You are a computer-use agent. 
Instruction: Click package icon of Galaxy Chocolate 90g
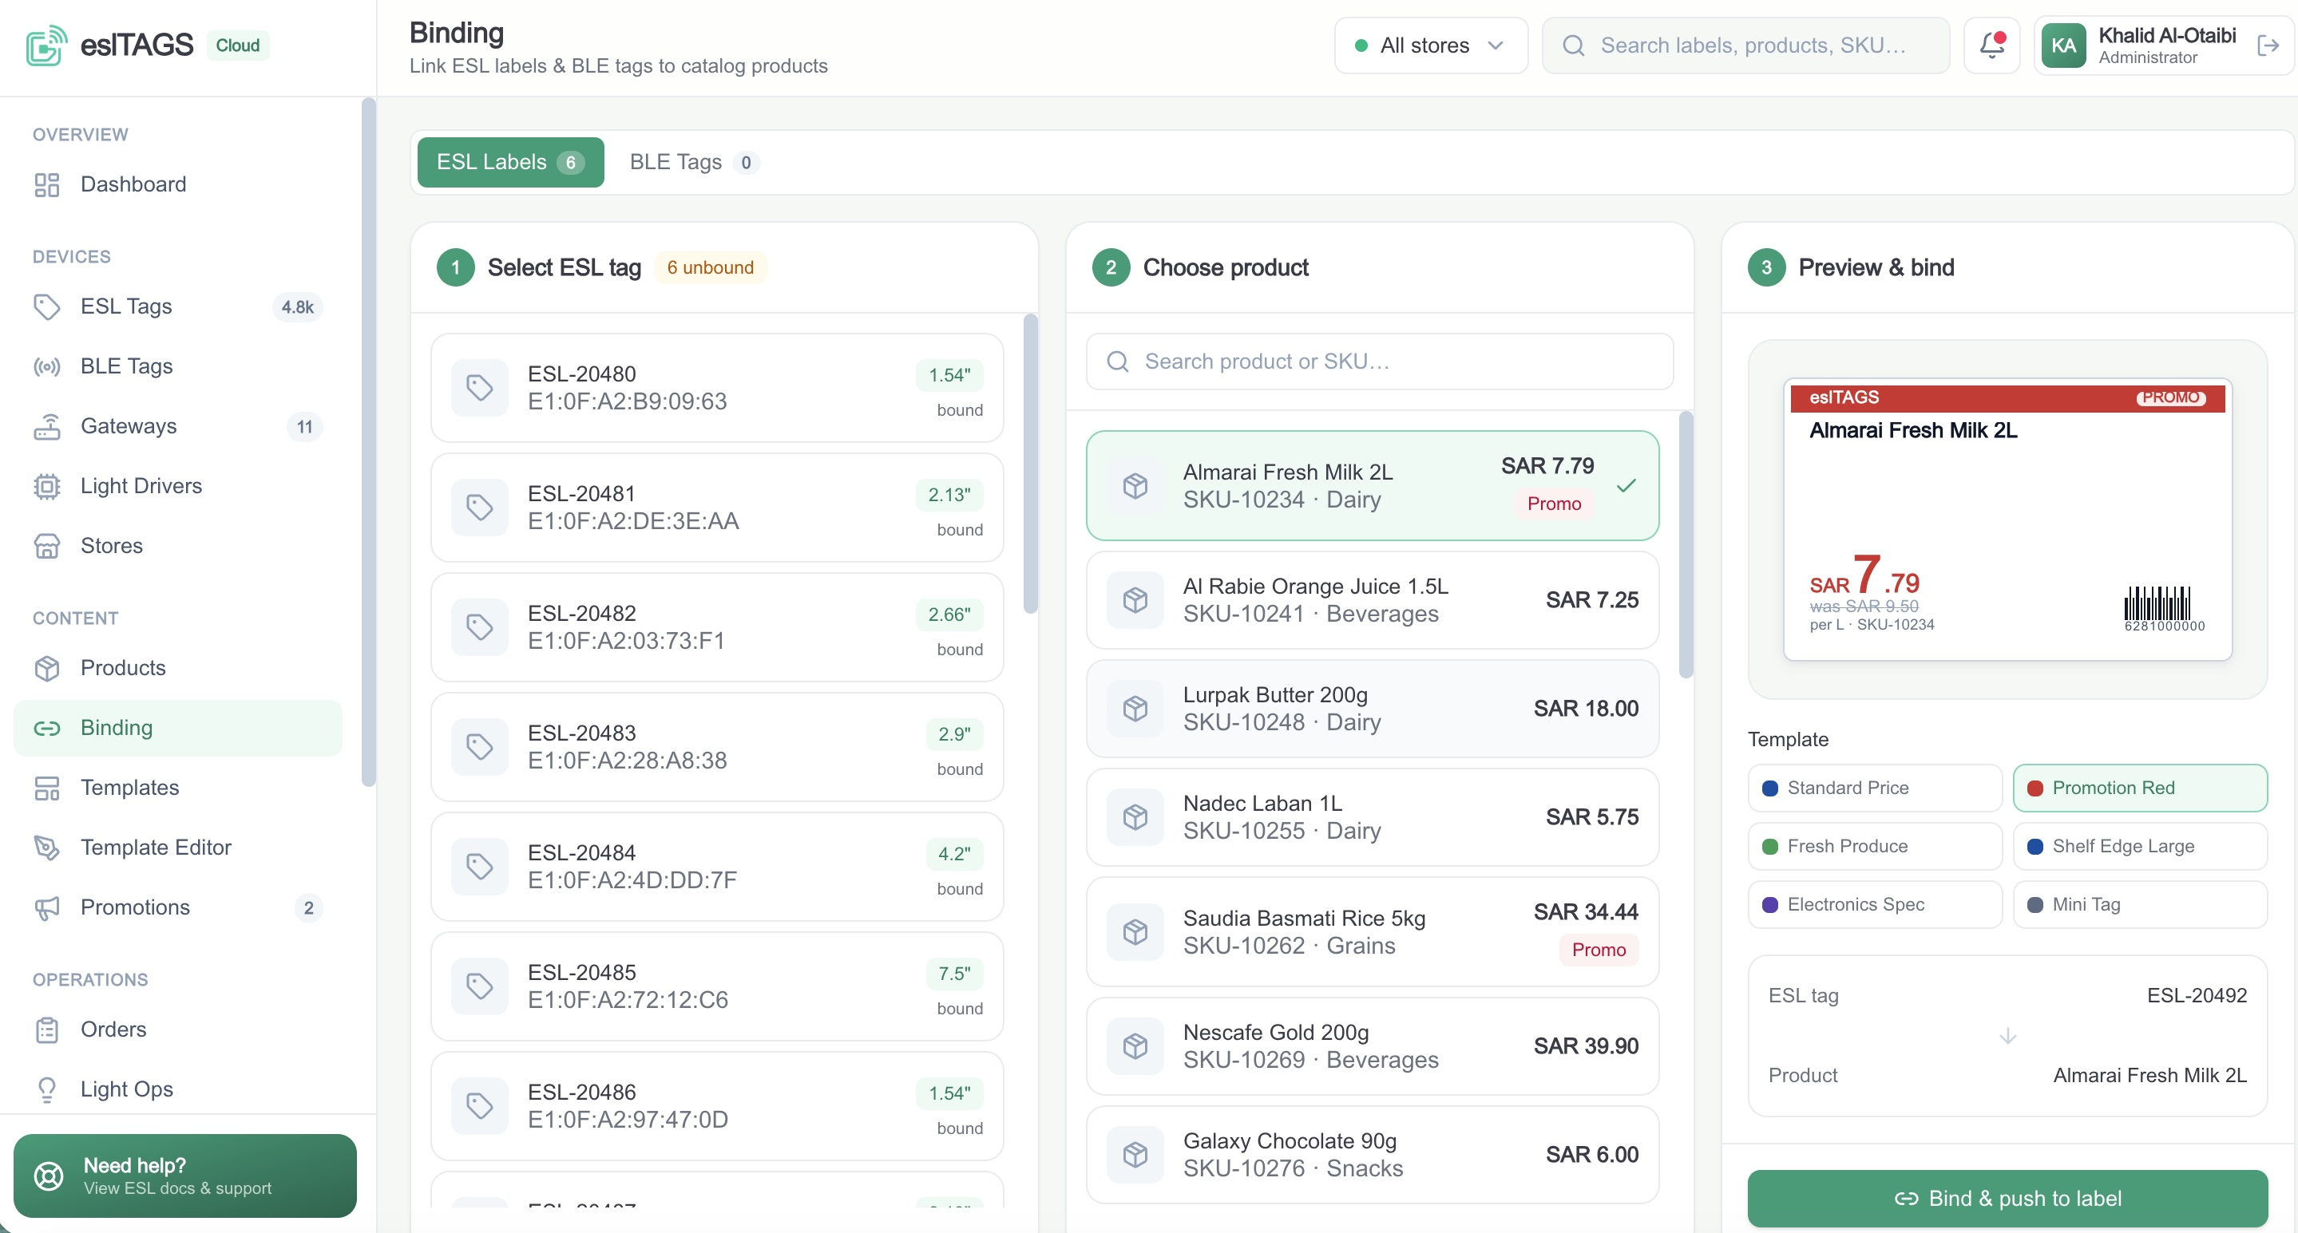(1135, 1155)
